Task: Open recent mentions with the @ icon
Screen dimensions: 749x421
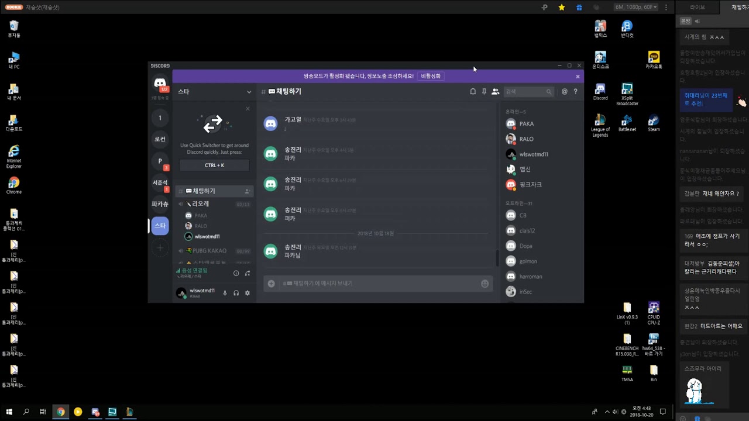Action: coord(564,92)
